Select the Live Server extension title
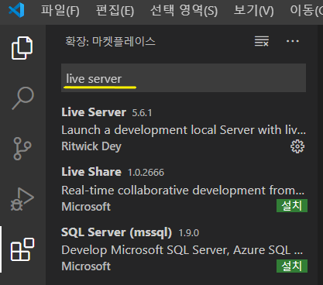323x285 pixels. click(x=94, y=112)
